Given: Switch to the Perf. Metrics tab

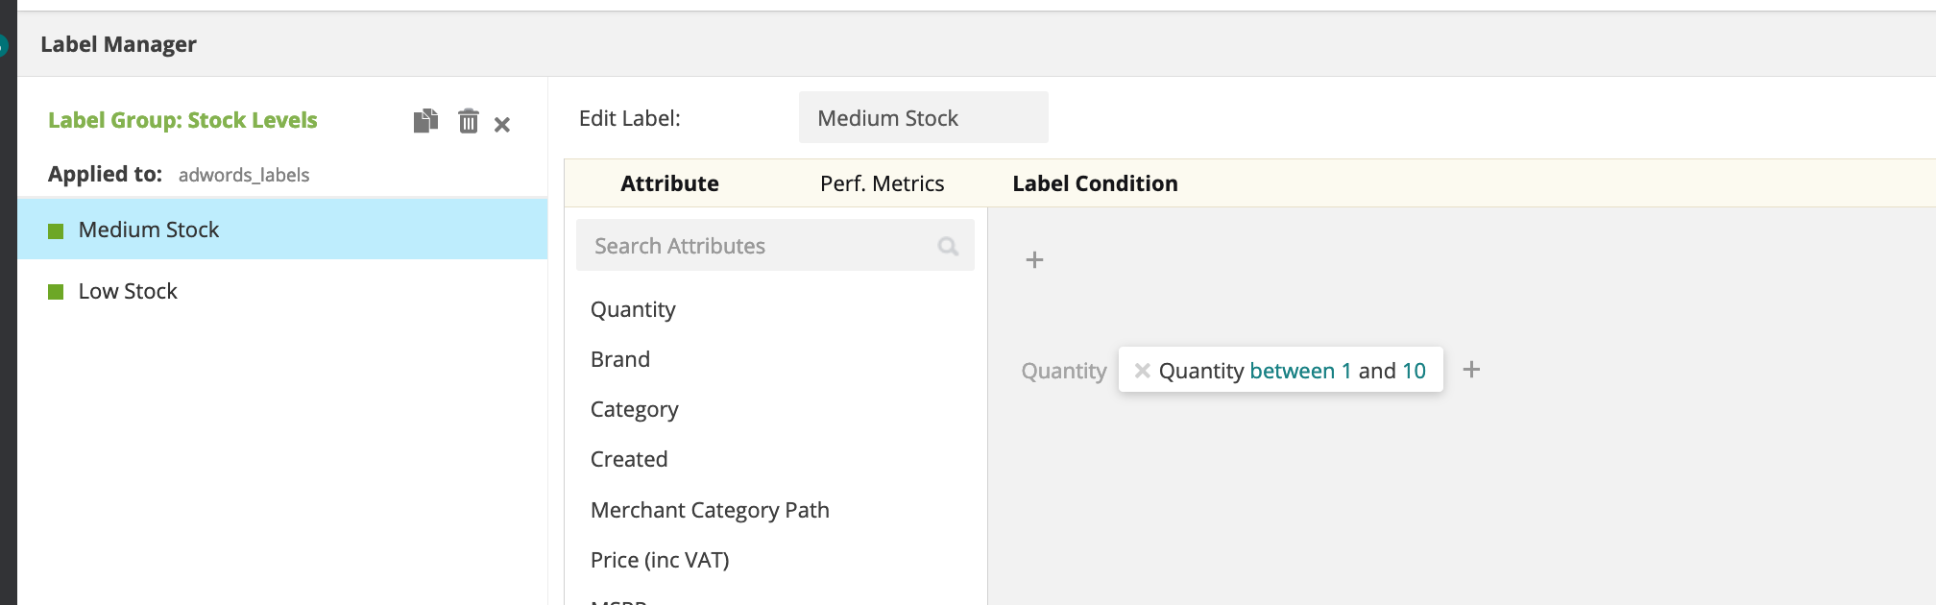Looking at the screenshot, I should click(x=882, y=183).
